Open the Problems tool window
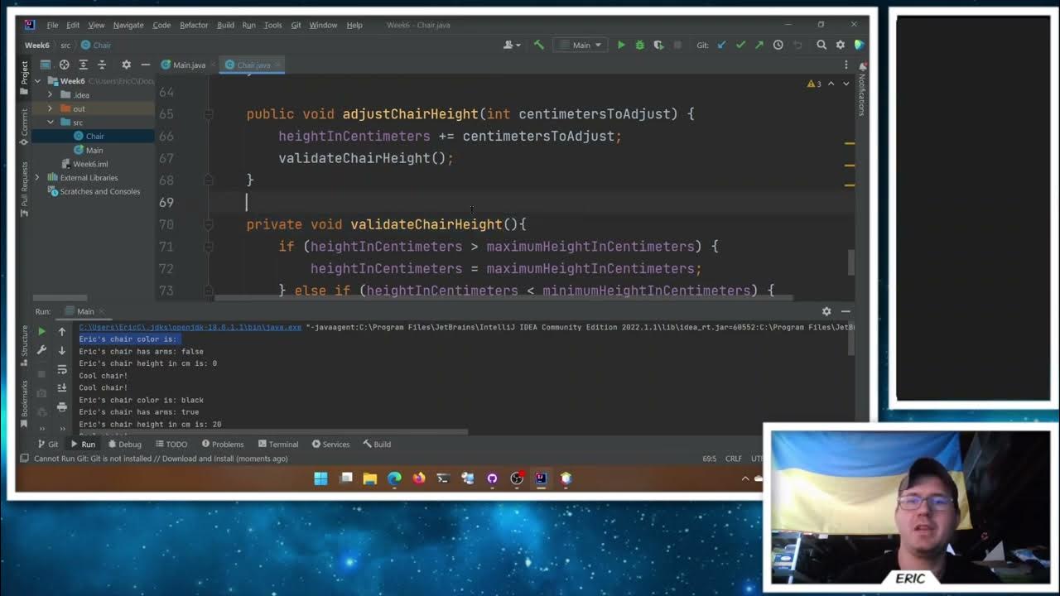 tap(221, 445)
